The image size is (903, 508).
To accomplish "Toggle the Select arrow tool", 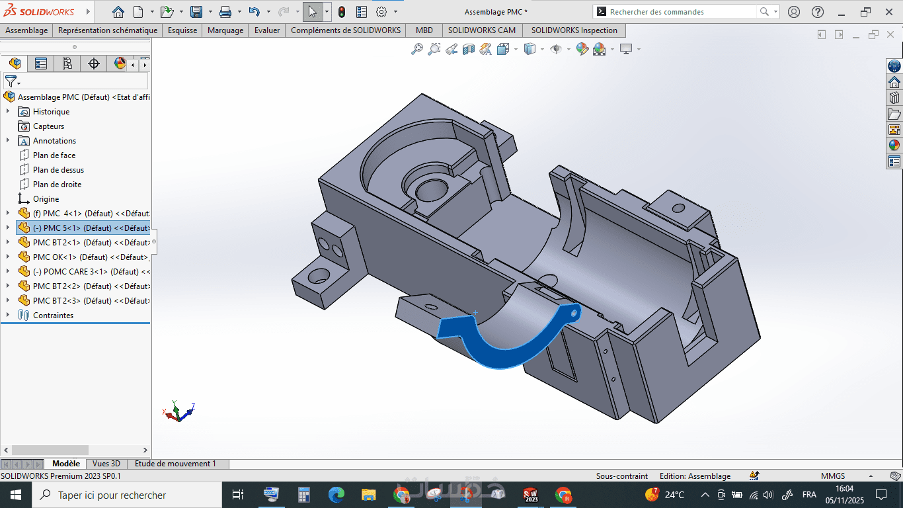I will point(312,12).
